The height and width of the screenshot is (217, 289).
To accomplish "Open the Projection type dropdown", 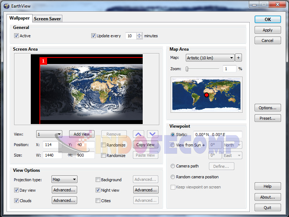I will point(64,179).
